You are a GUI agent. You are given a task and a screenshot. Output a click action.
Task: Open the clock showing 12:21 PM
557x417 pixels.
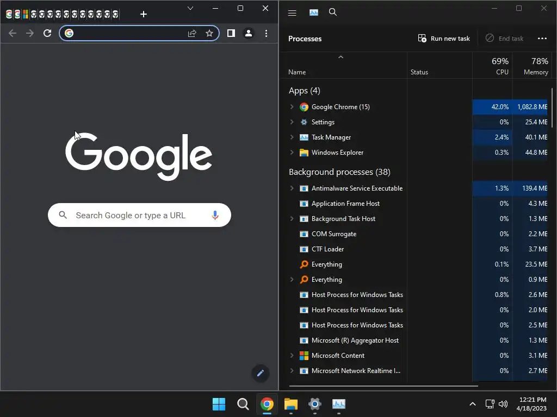click(x=532, y=404)
